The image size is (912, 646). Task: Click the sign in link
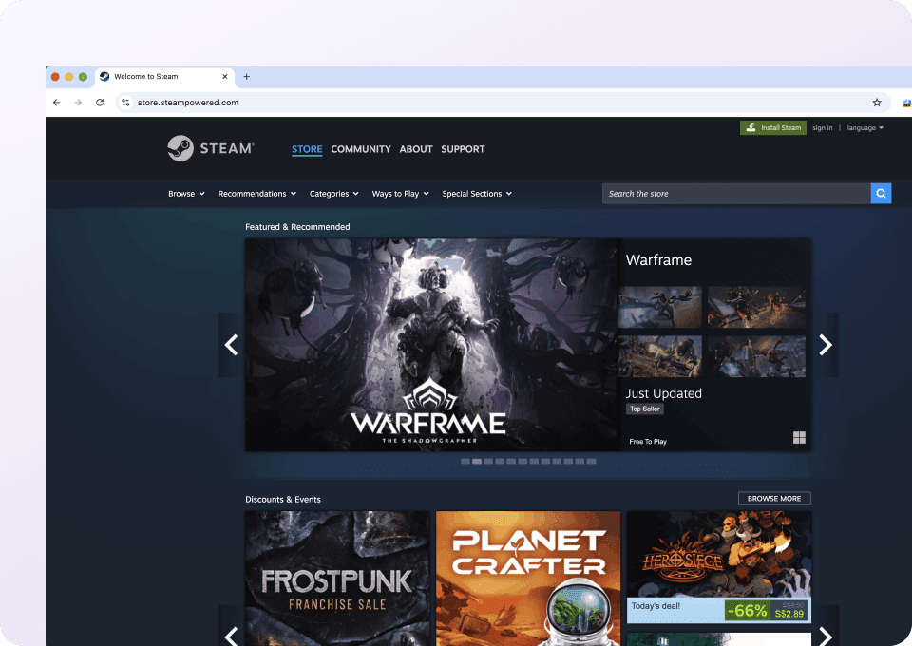pos(823,128)
